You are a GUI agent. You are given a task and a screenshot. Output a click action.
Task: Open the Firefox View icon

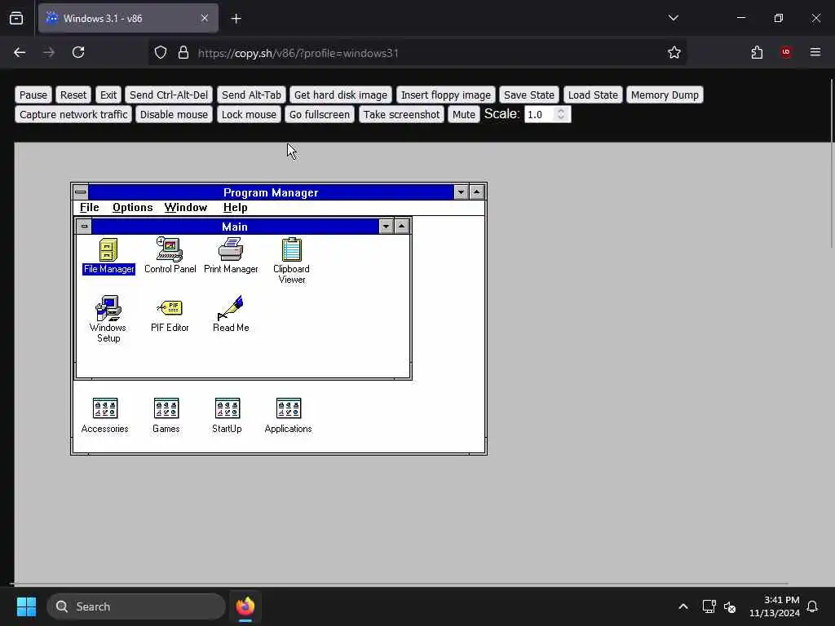tap(16, 19)
